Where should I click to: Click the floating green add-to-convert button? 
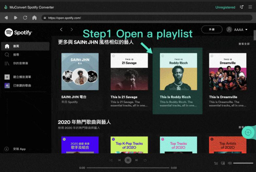point(248,132)
